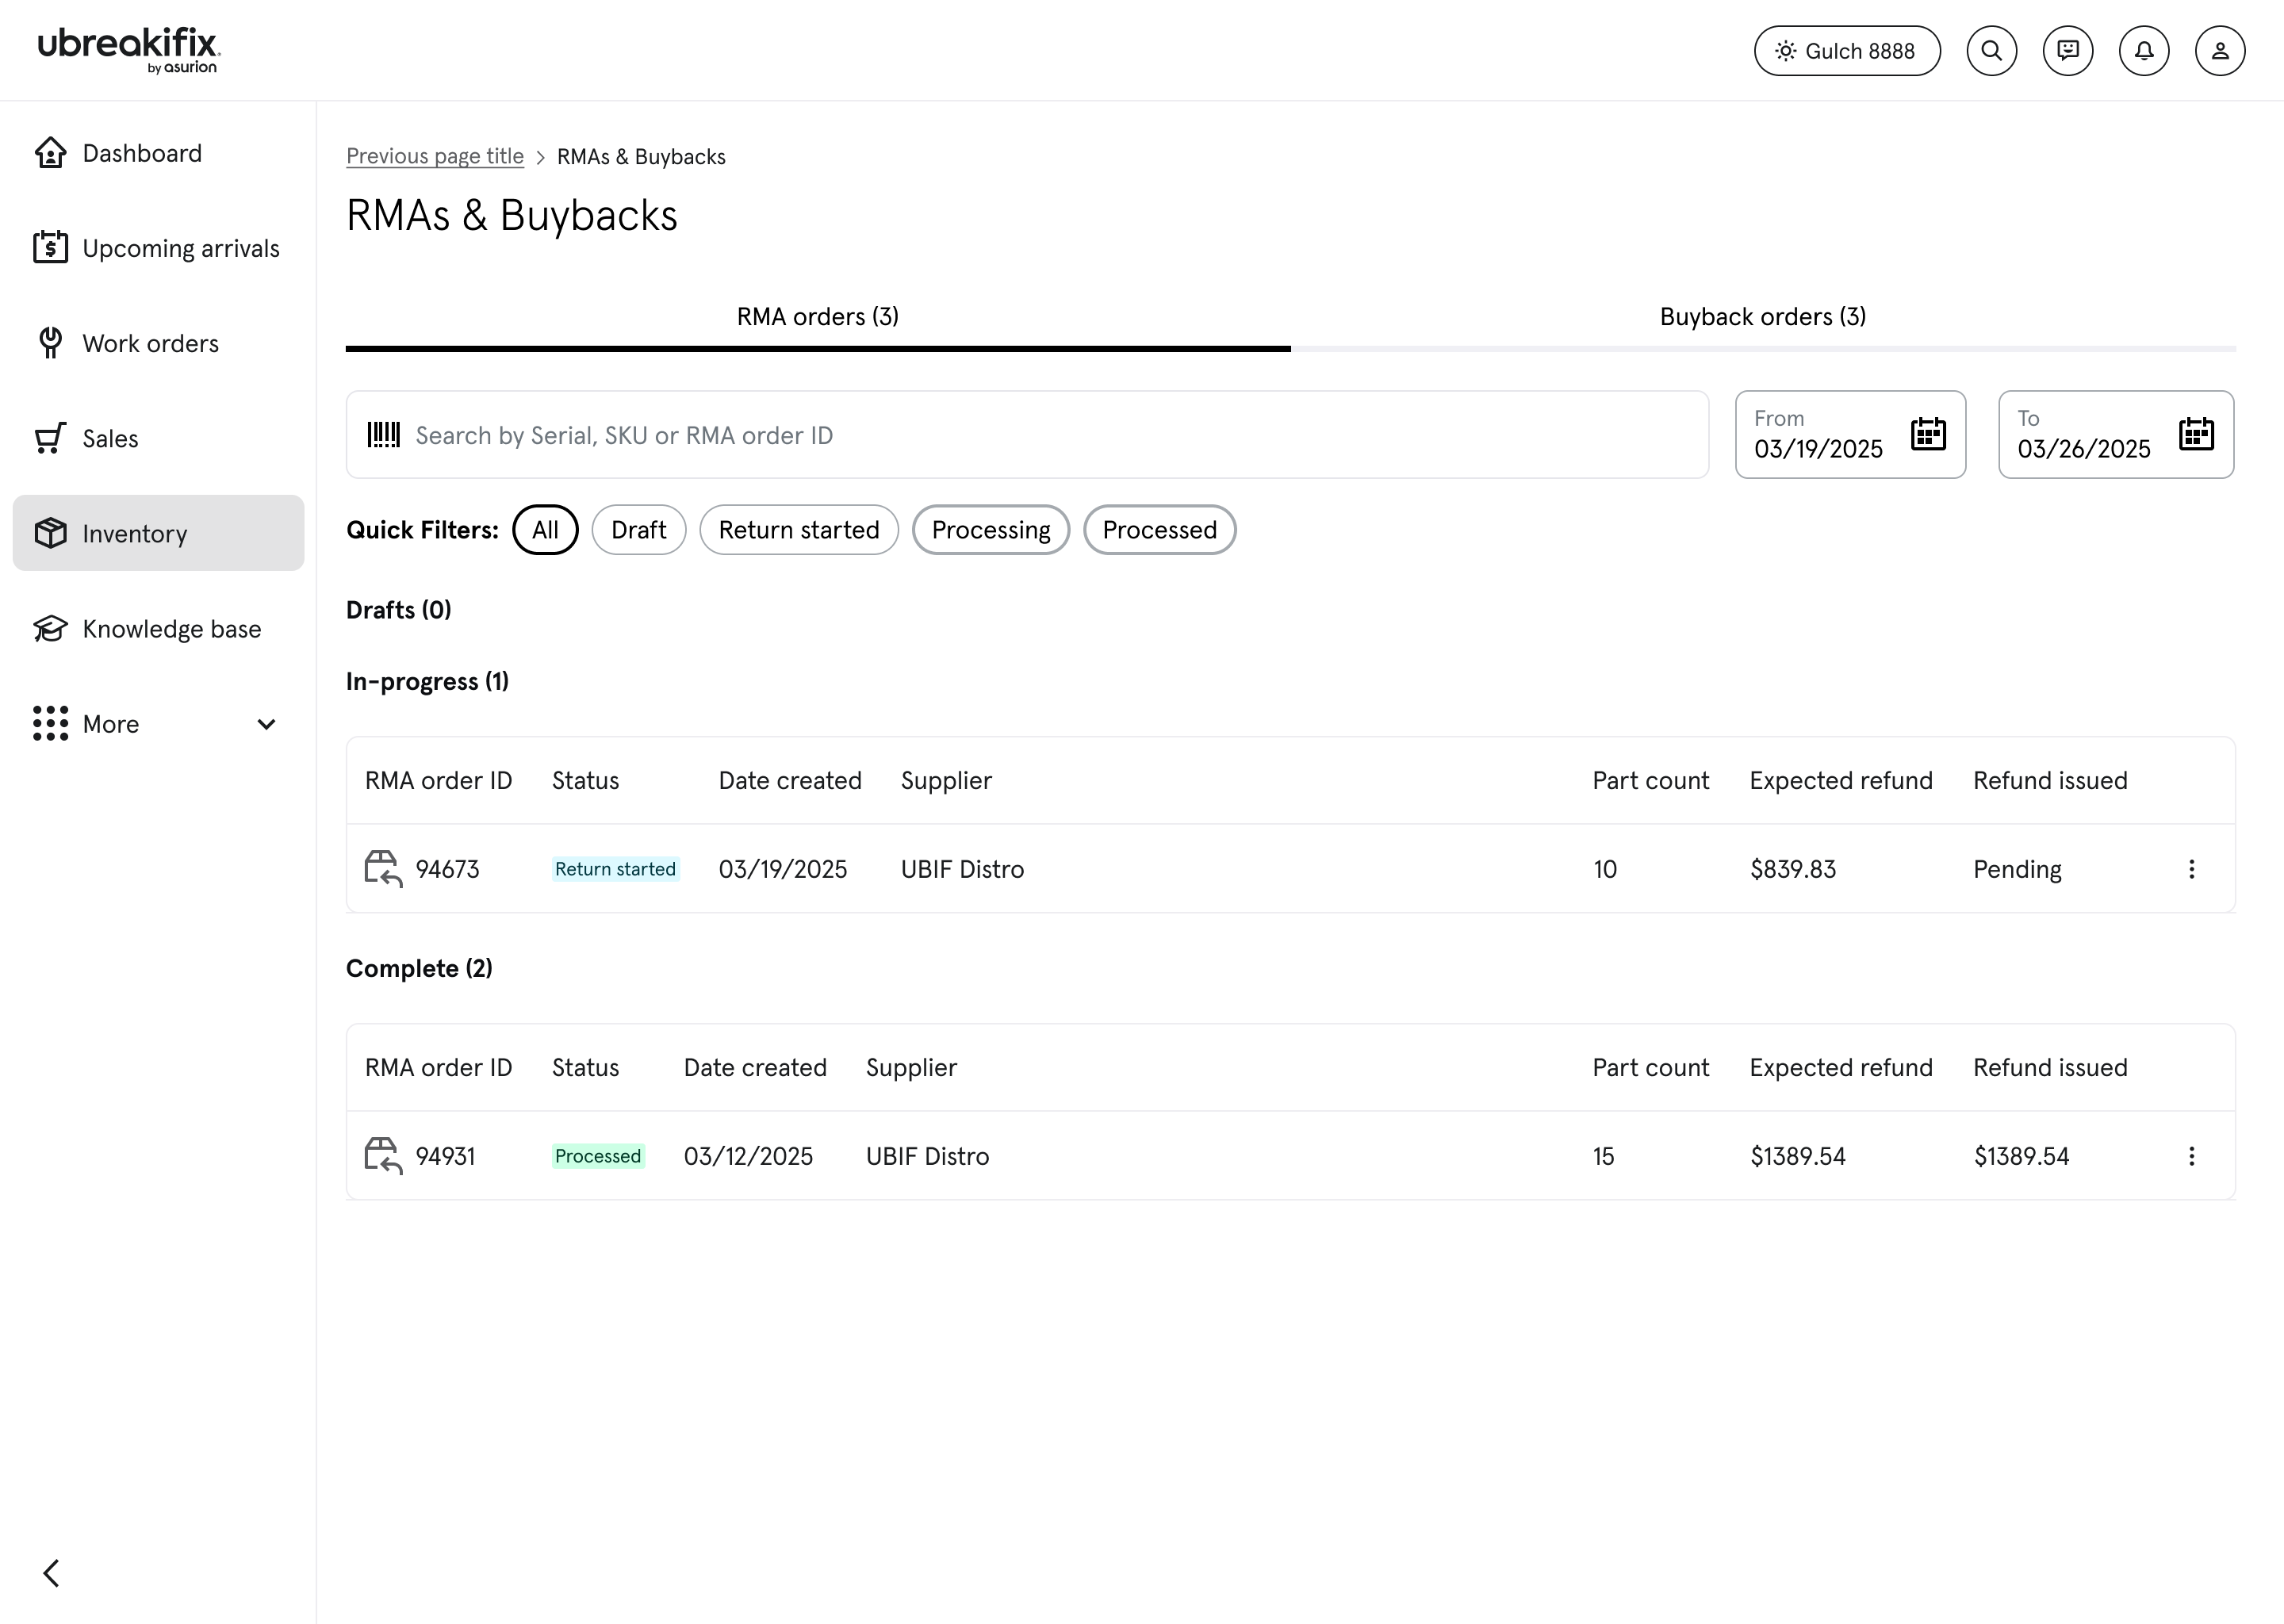
Task: Toggle the Draft quick filter
Action: click(x=638, y=530)
